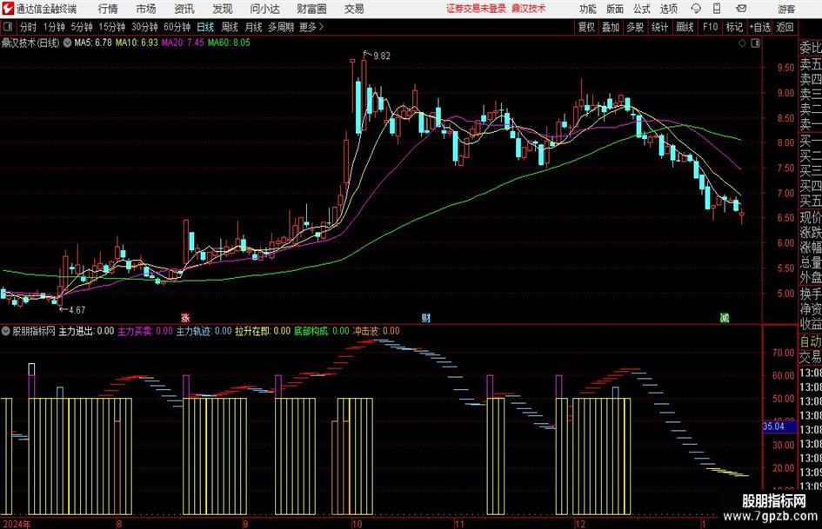Click the 4.67 low price label

pyautogui.click(x=77, y=310)
